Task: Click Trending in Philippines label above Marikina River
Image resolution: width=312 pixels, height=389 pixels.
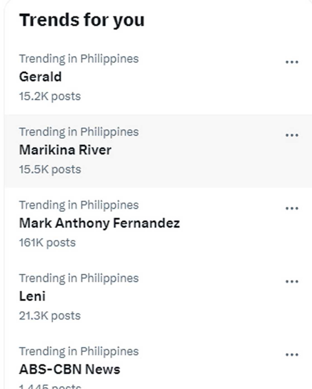Action: tap(79, 132)
